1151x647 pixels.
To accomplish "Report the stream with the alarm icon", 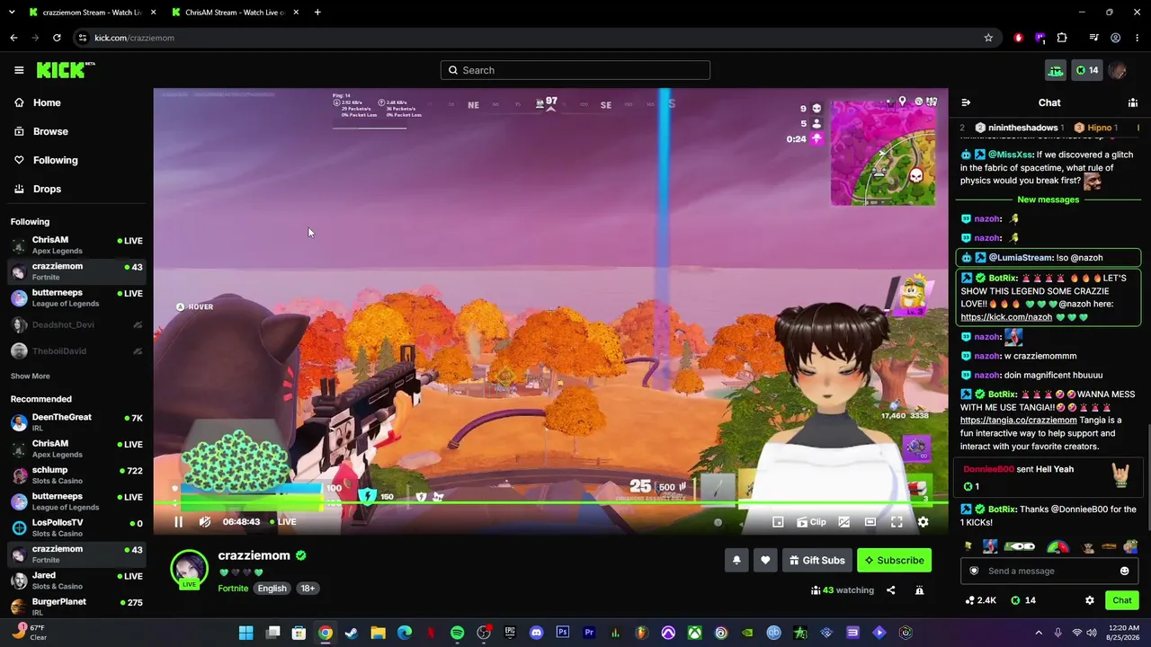I will pyautogui.click(x=919, y=590).
